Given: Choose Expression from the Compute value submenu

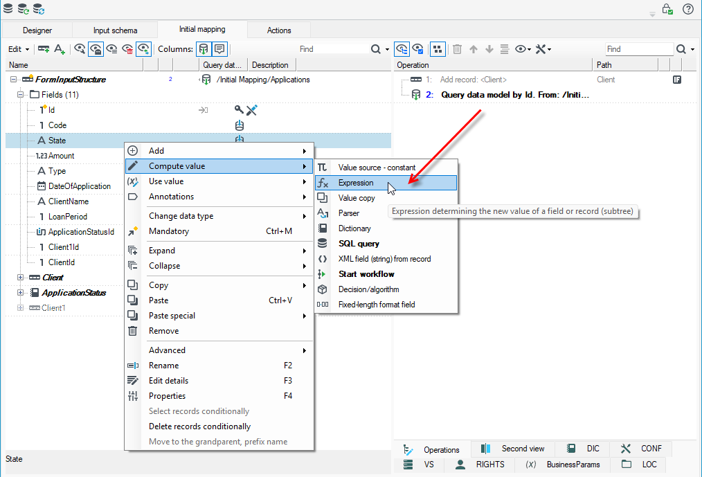Looking at the screenshot, I should pyautogui.click(x=386, y=183).
